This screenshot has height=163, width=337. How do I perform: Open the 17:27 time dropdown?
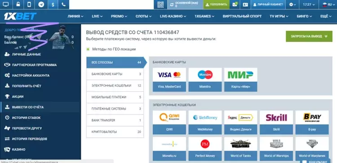[309, 4]
